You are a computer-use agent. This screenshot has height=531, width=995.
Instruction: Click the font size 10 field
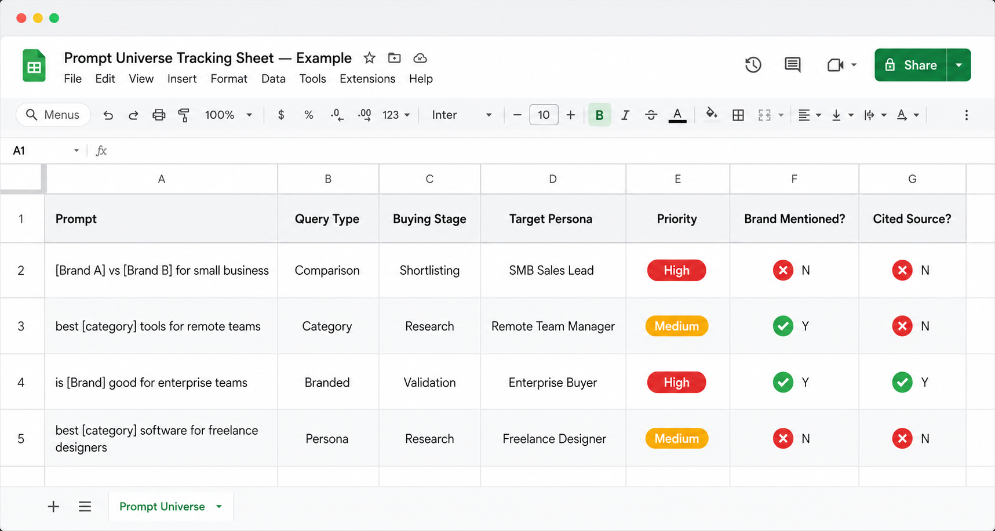[x=544, y=115]
